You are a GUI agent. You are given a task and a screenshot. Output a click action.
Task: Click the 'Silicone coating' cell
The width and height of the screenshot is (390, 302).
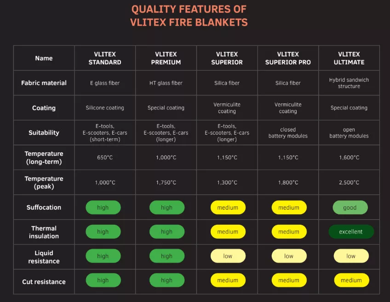(x=105, y=108)
